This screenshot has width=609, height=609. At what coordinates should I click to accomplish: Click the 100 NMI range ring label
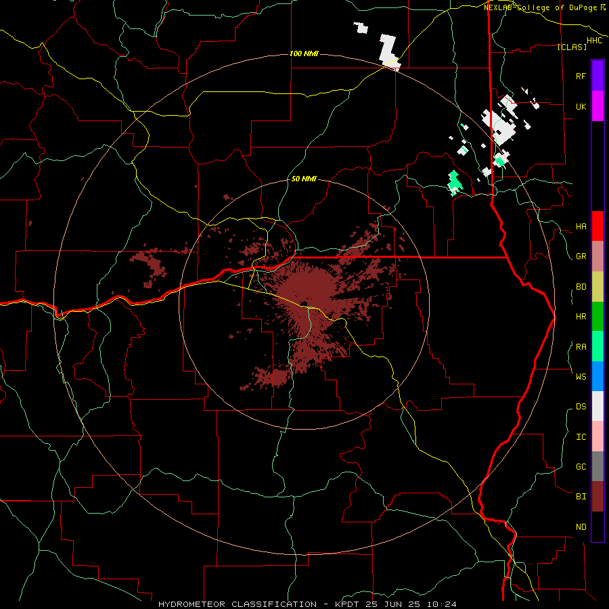click(x=304, y=53)
